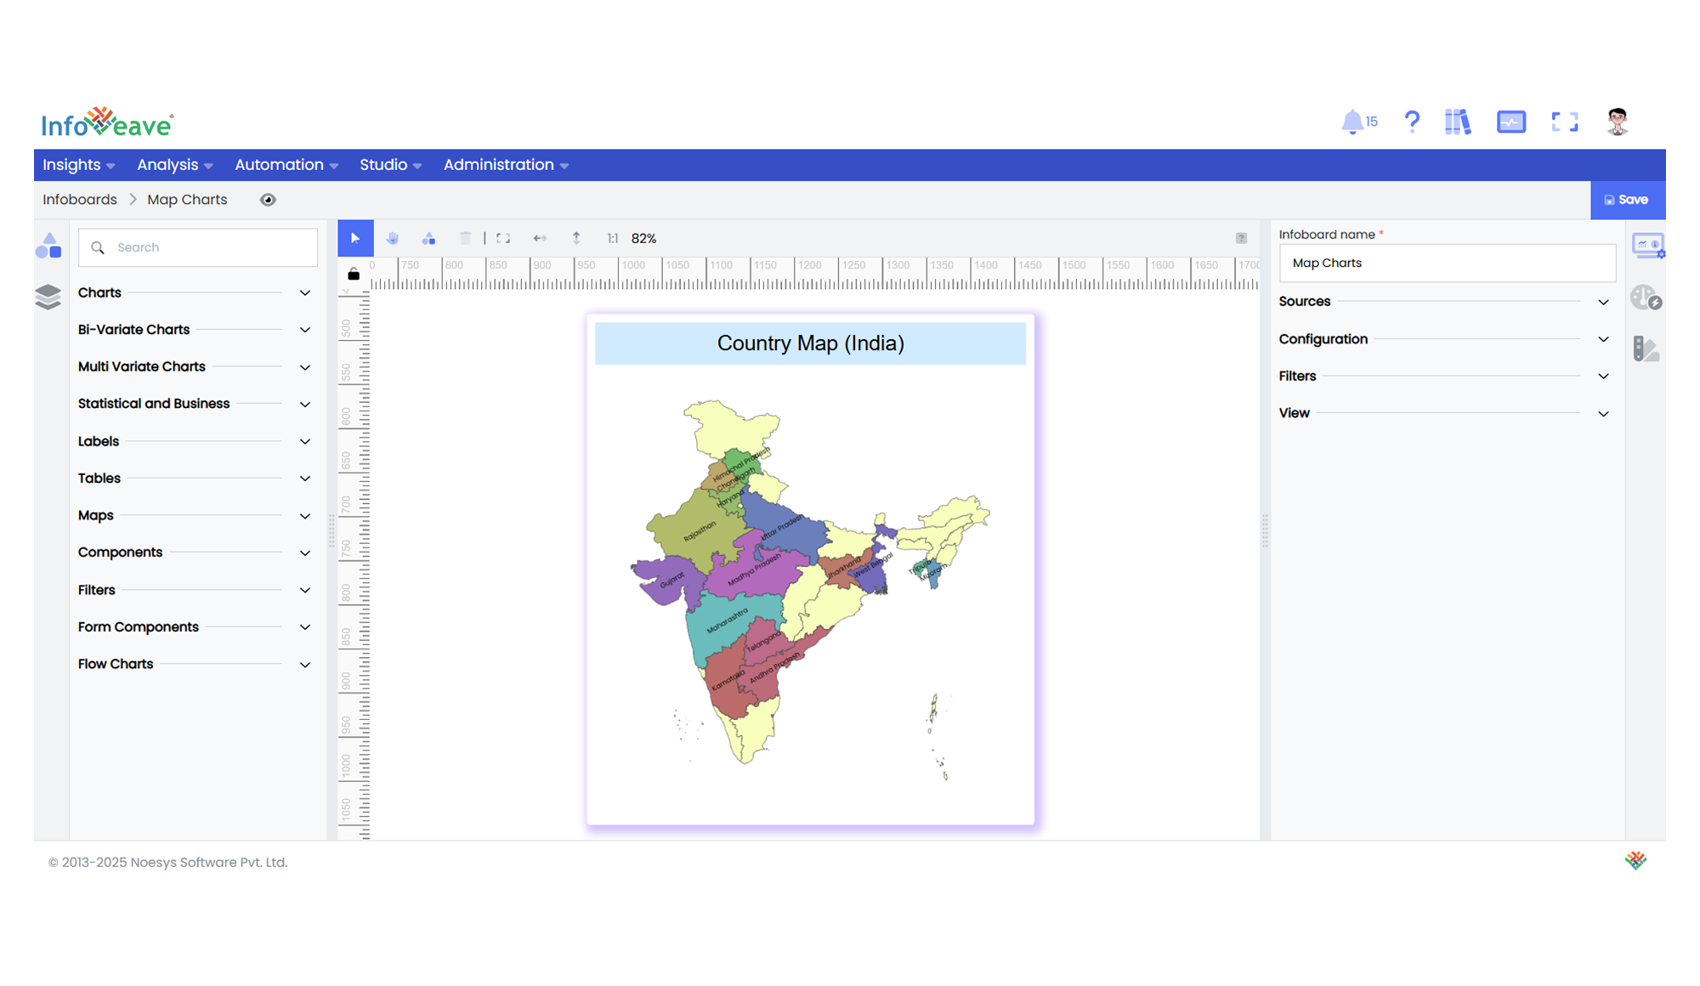Click the right panel resize handle
This screenshot has width=1700, height=986.
tap(1265, 531)
